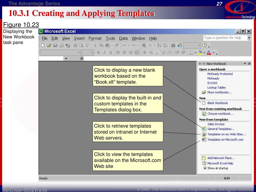Open the help question box dropdown arrow

point(249,38)
